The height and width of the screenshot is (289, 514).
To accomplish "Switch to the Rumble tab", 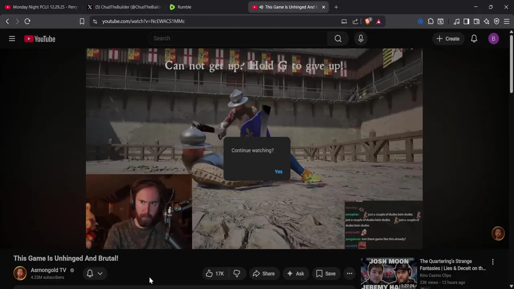I will pos(205,7).
